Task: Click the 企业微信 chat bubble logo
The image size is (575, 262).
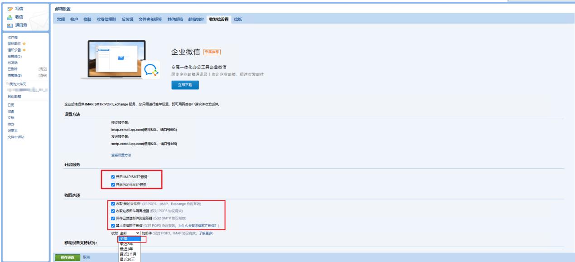Action: [150, 70]
